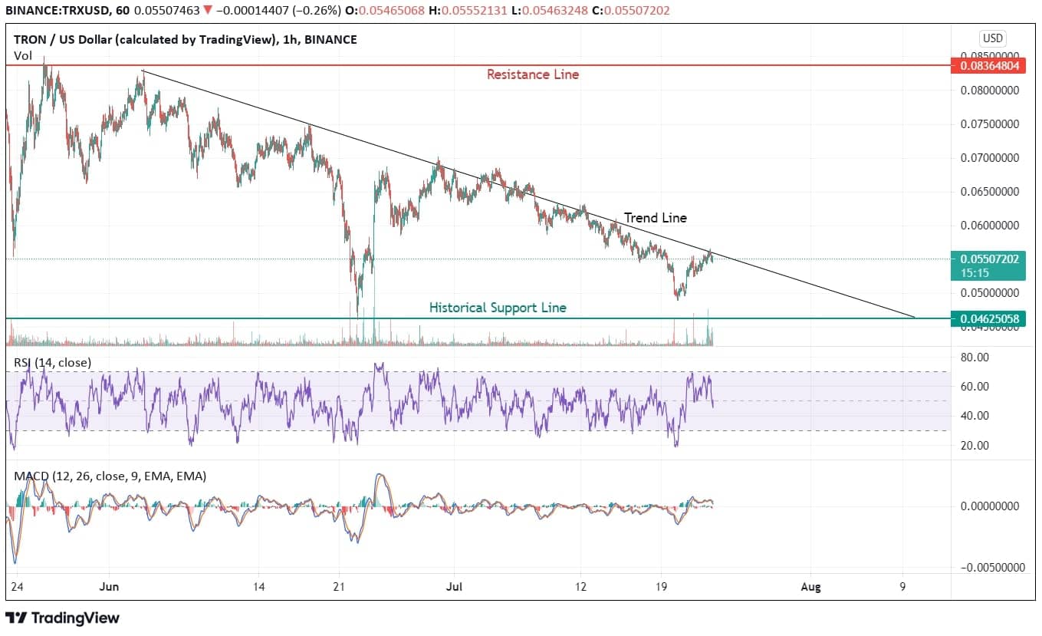Click the TRON / US Dollar chart title
Image resolution: width=1042 pixels, height=636 pixels.
point(185,40)
